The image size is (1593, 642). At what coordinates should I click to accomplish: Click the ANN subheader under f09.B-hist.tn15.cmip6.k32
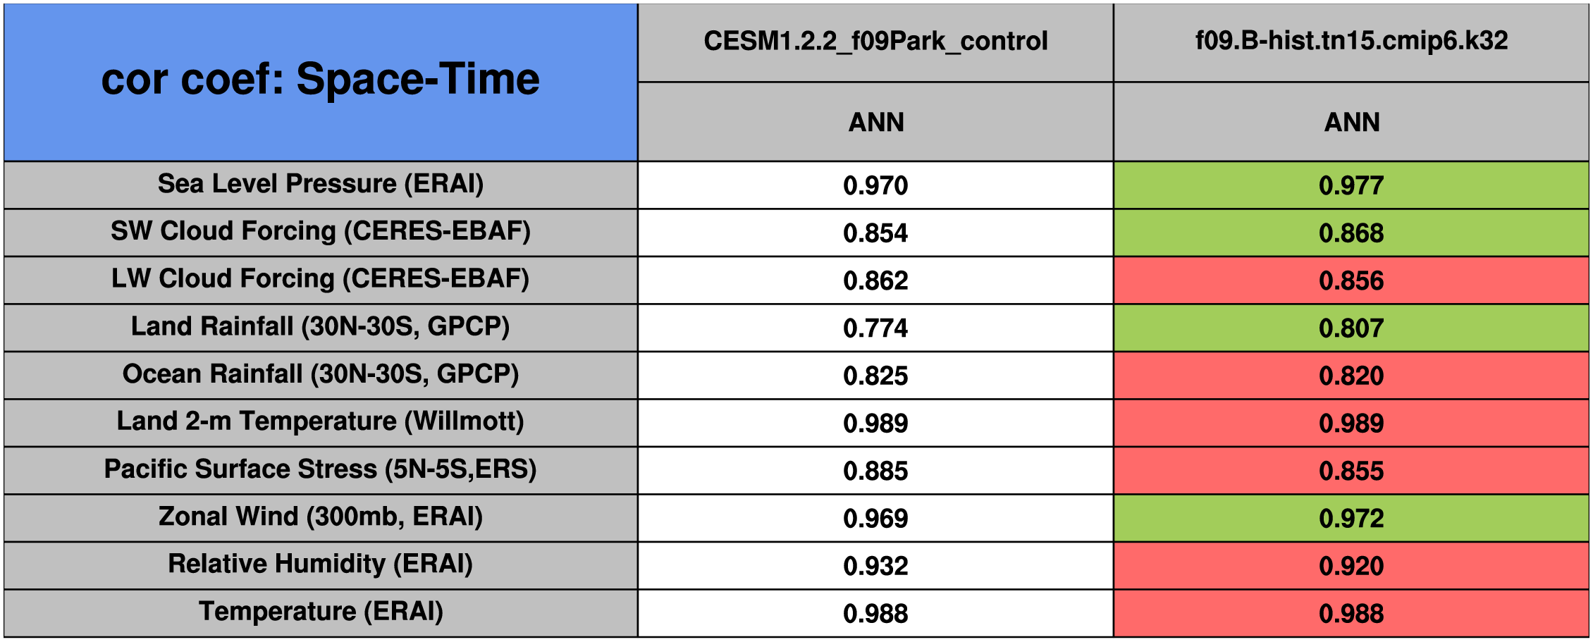pos(1351,123)
